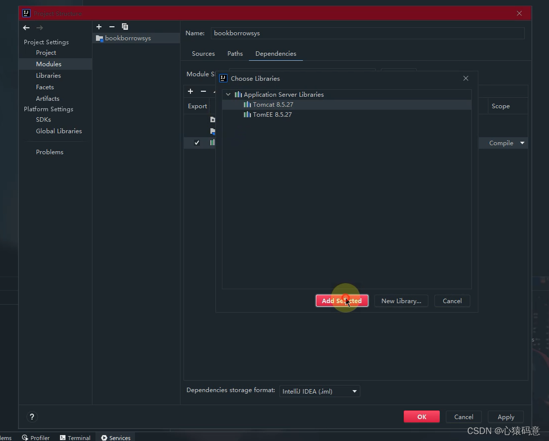This screenshot has height=441, width=549.
Task: Click the forward arrow in Project Structure
Action: coord(40,28)
